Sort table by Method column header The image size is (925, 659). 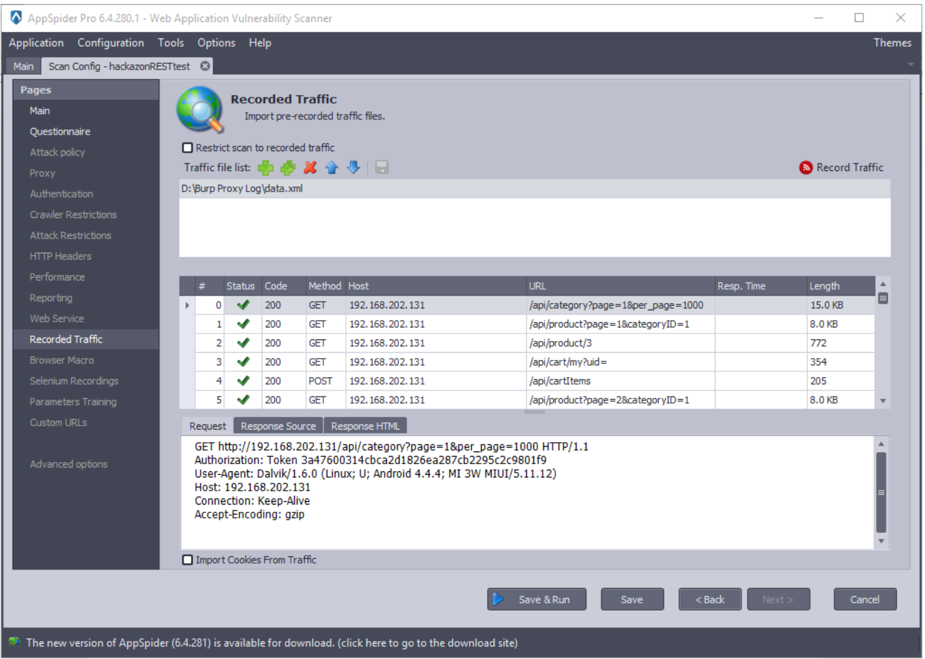point(325,286)
